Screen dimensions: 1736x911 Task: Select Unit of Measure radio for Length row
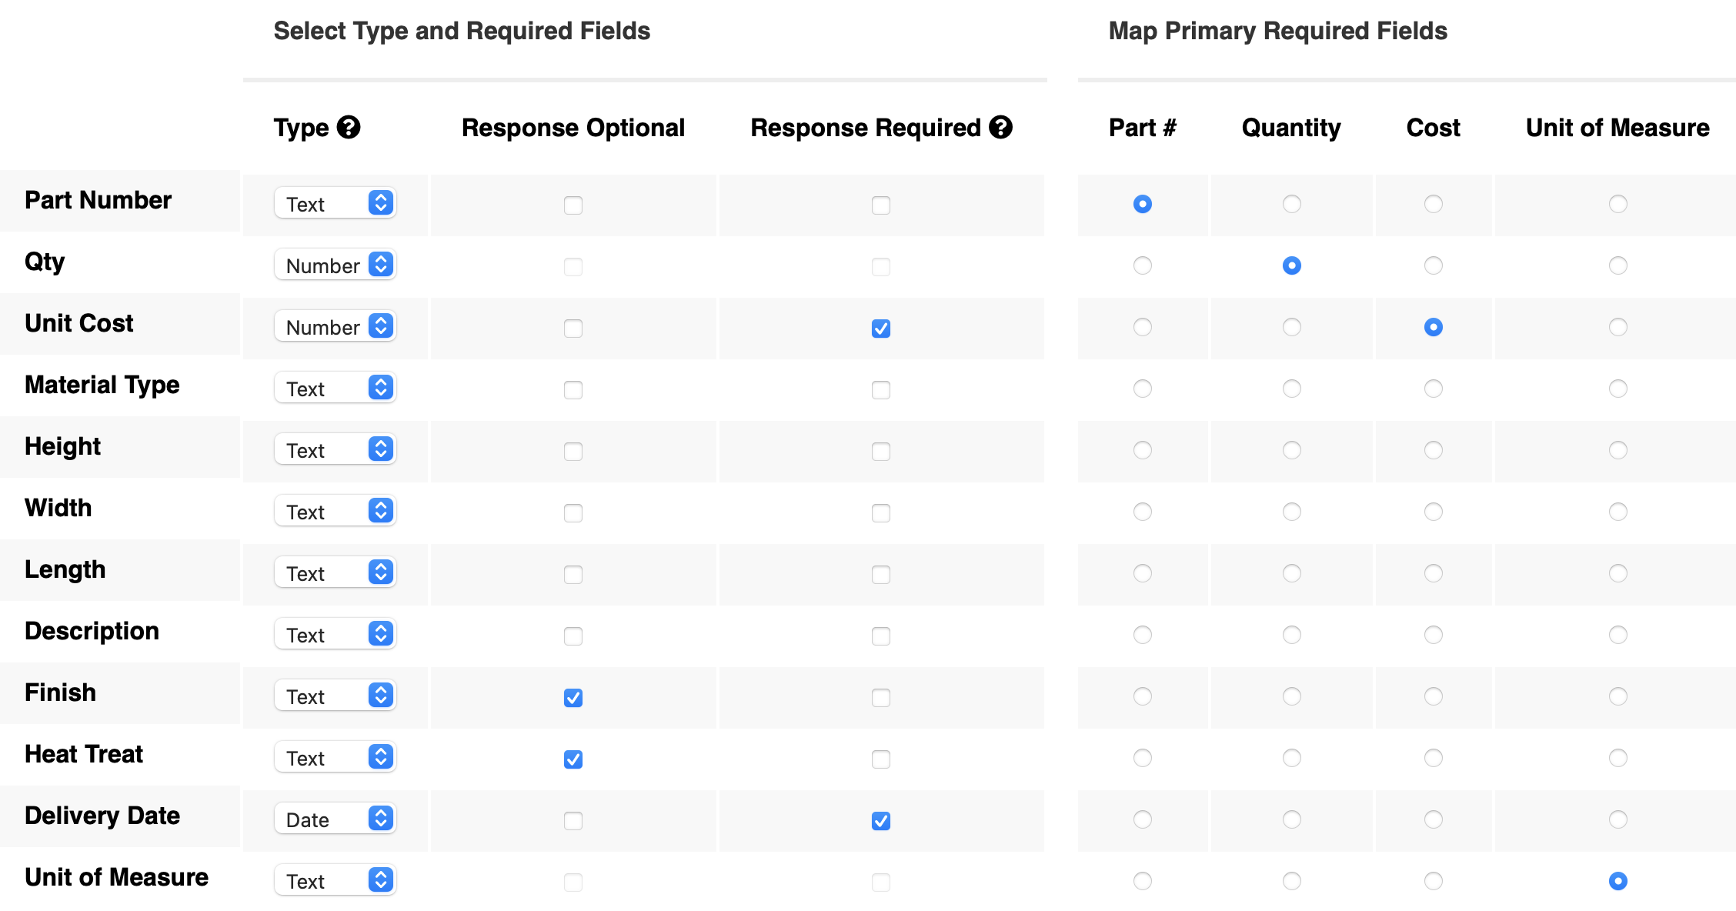[x=1618, y=573]
